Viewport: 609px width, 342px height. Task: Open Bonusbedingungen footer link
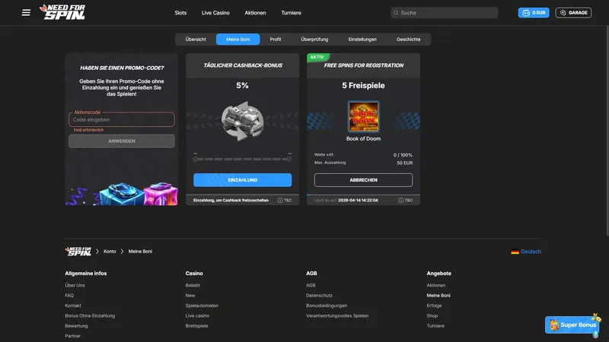point(327,306)
